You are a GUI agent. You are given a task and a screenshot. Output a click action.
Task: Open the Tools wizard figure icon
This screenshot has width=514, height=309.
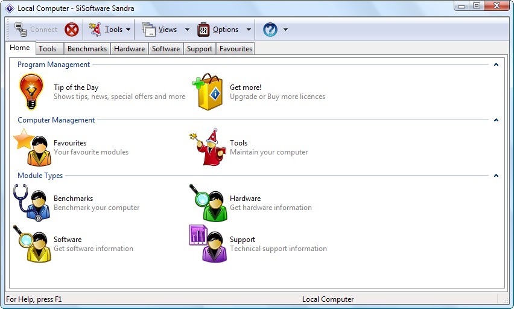[x=208, y=147]
